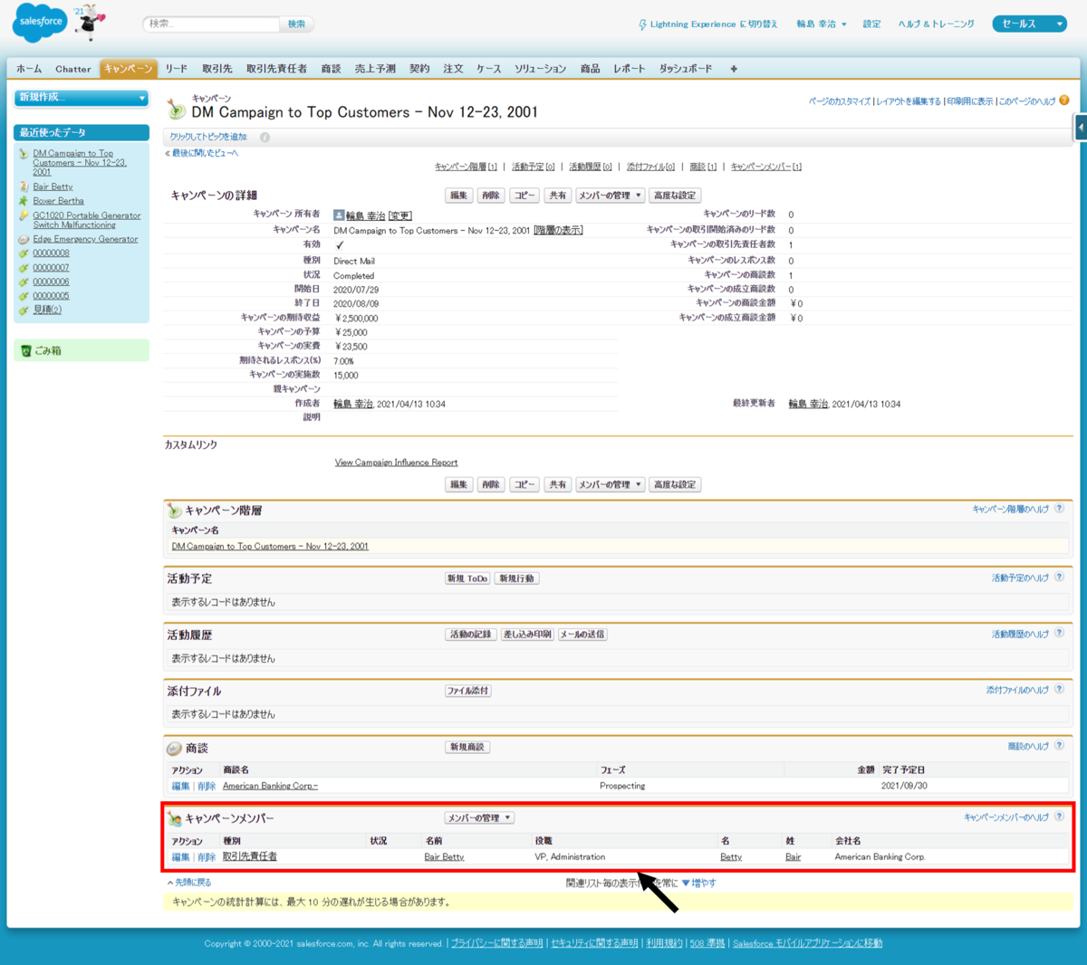This screenshot has height=965, width=1087.
Task: Click the Salesforce '21 mascot image
Action: pyautogui.click(x=89, y=24)
